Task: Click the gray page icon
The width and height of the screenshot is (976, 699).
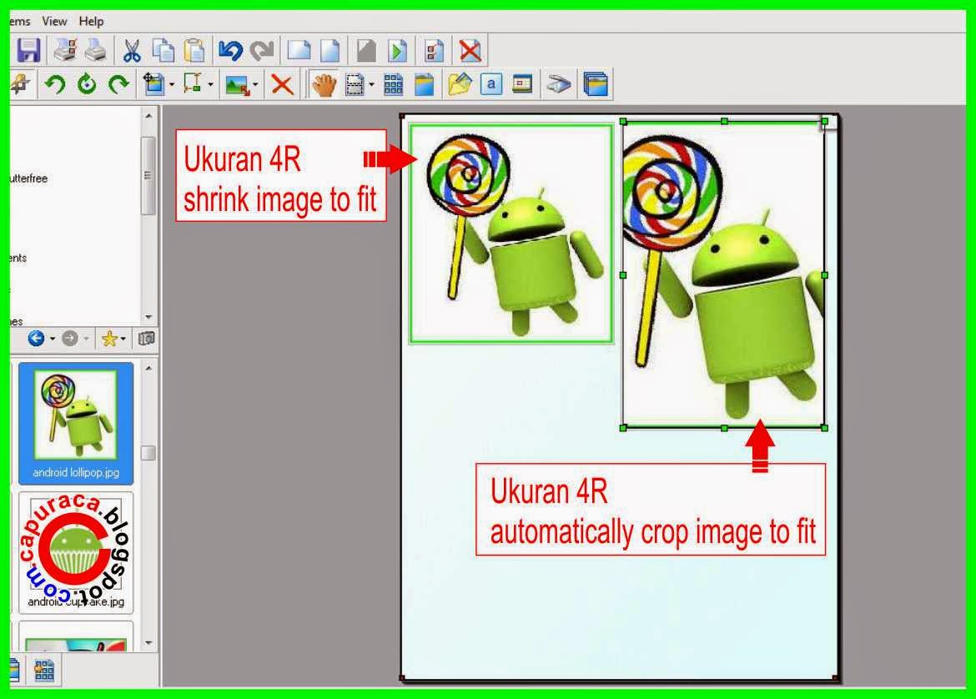Action: (x=366, y=50)
